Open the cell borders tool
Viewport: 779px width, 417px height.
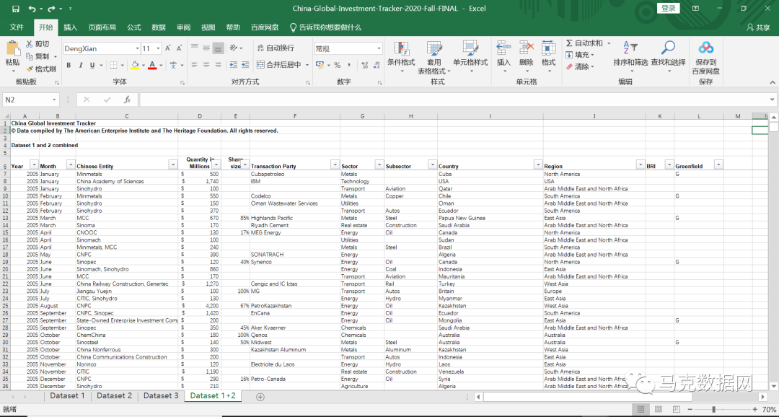click(113, 65)
